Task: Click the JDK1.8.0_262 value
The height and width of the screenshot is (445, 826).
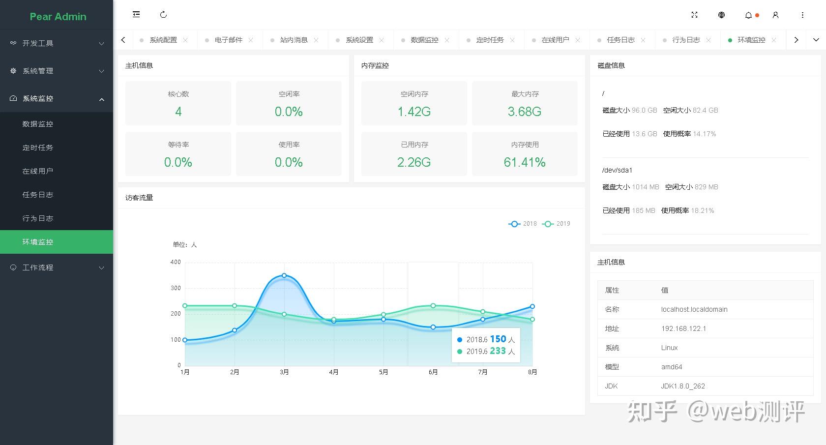Action: 683,386
